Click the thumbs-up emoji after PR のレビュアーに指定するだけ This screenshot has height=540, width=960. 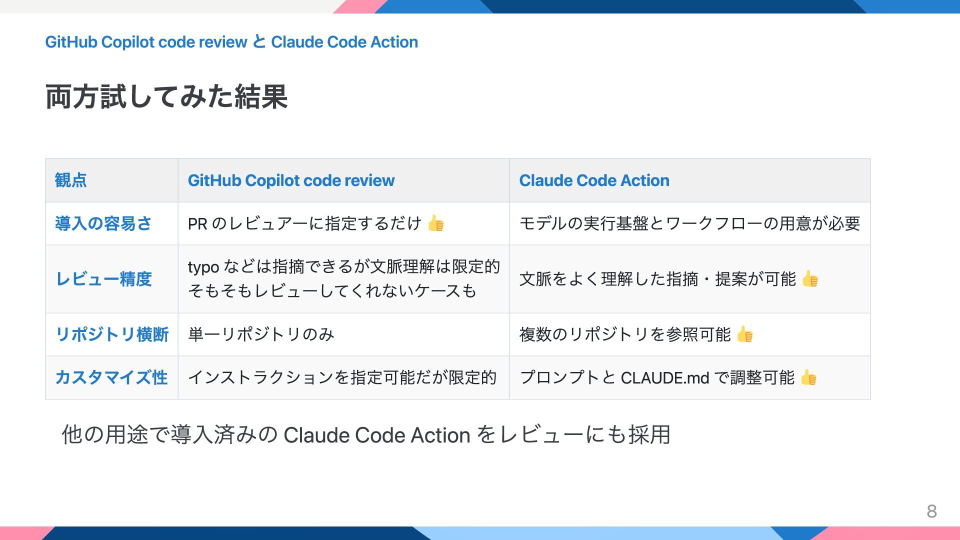point(435,223)
